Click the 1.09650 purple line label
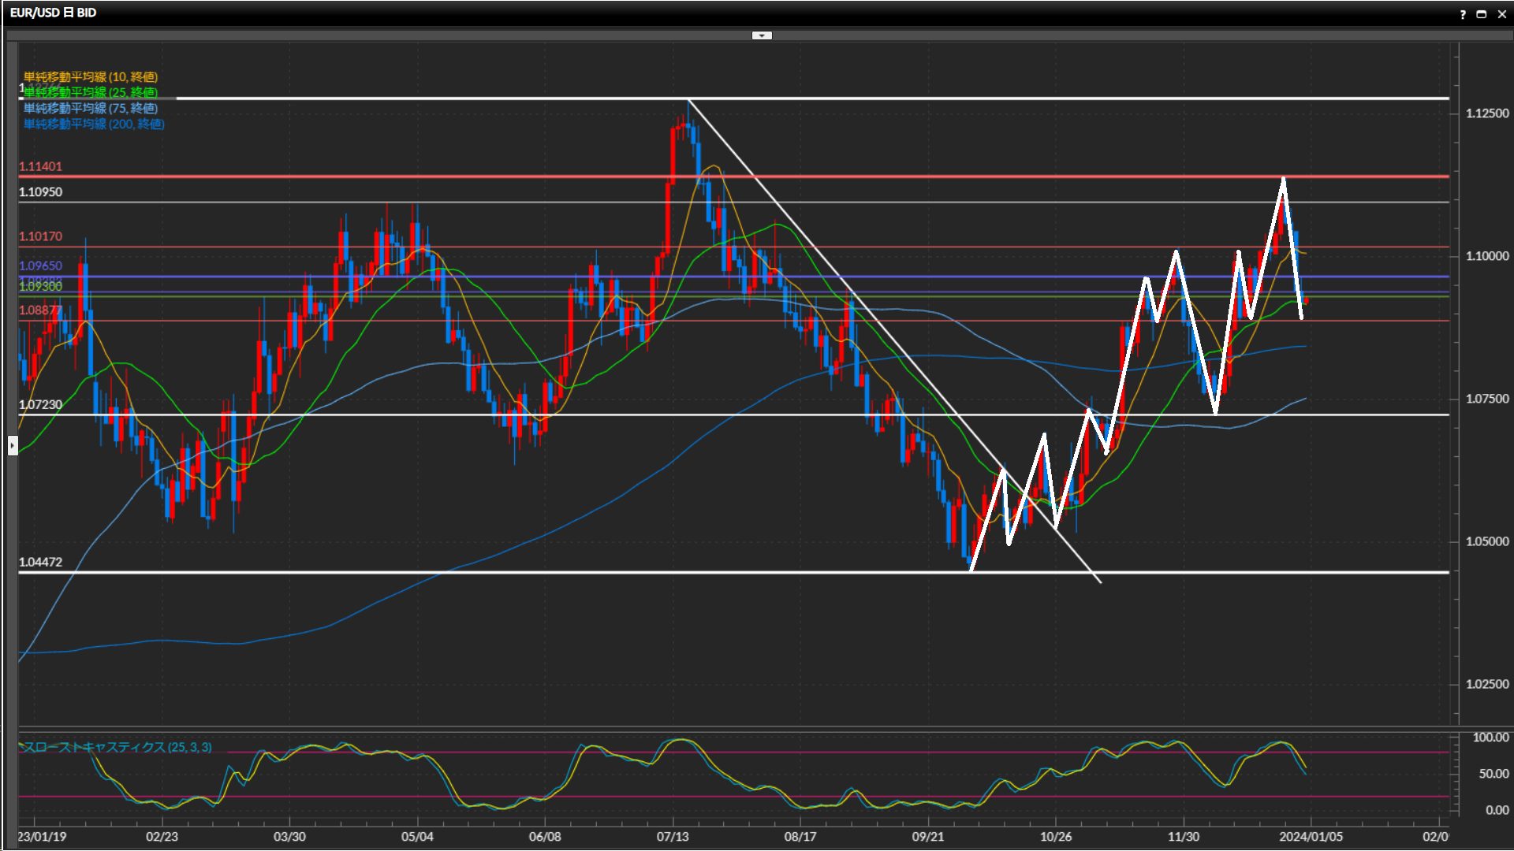Viewport: 1514px width, 851px height. [x=40, y=266]
